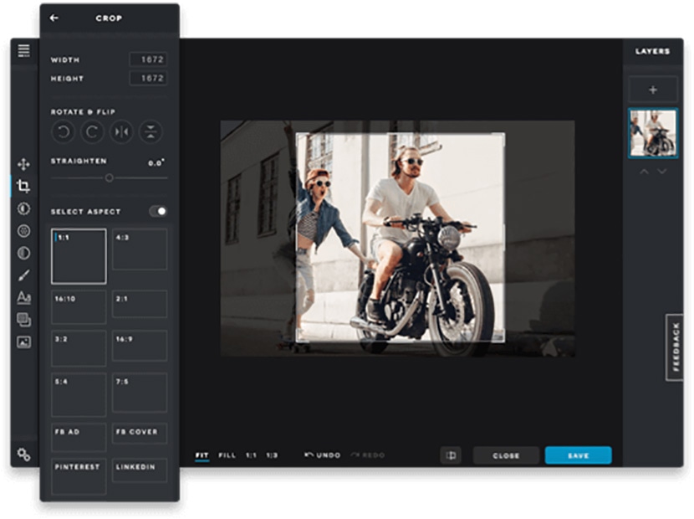The height and width of the screenshot is (519, 694).
Task: Choose the 16:9 aspect ratio
Action: [140, 346]
